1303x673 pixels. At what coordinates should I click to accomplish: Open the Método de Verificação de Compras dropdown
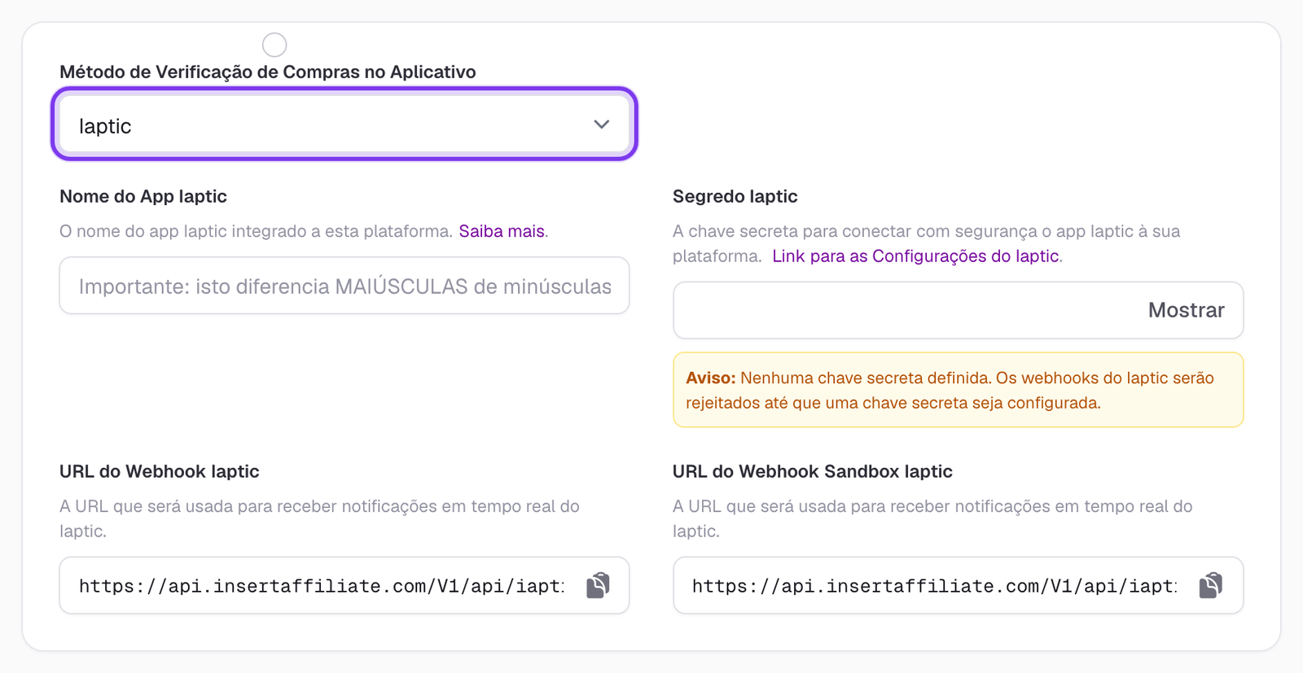click(x=344, y=125)
